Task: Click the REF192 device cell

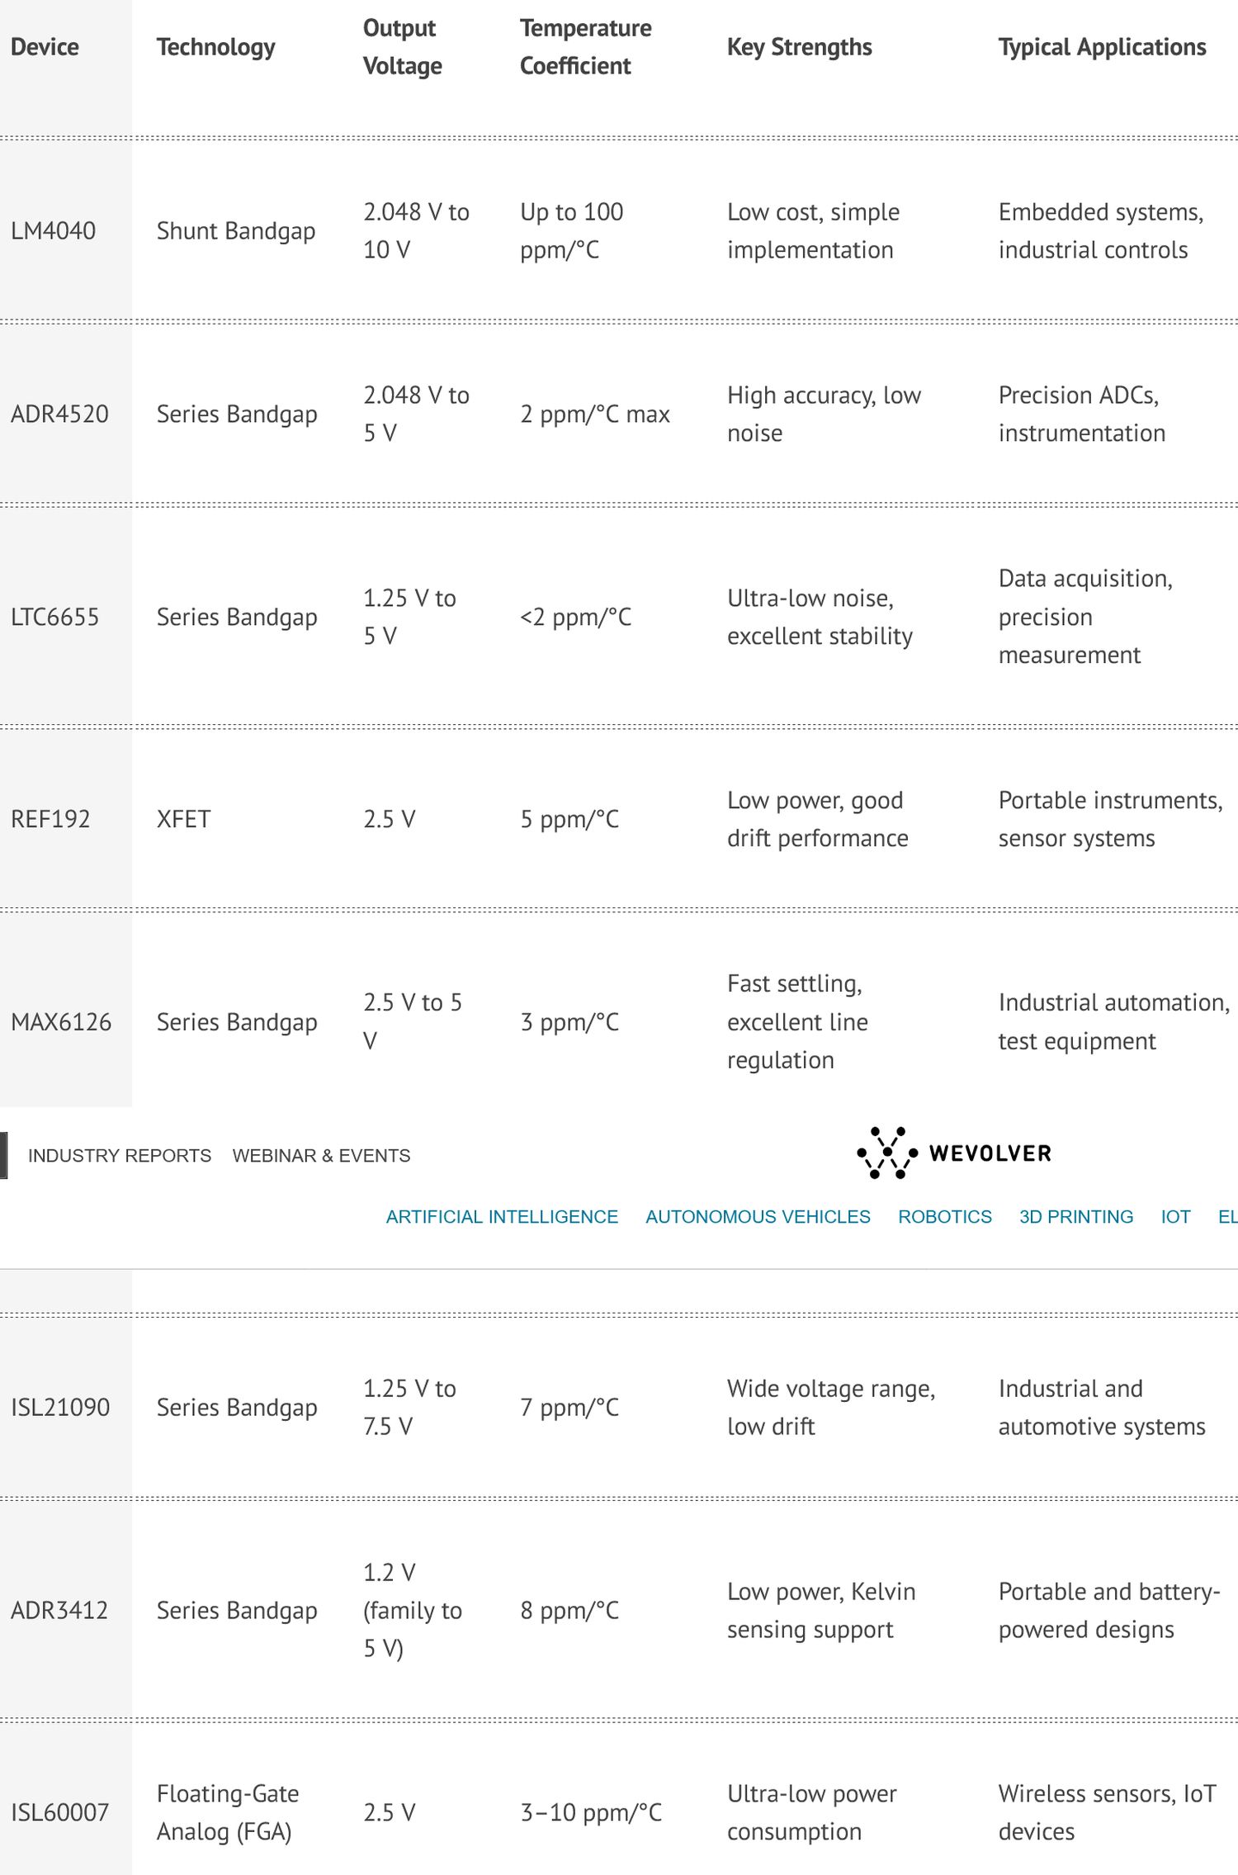Action: pyautogui.click(x=50, y=819)
